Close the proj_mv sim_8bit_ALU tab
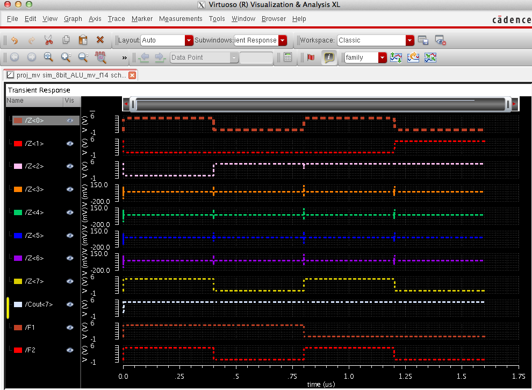 coord(132,75)
